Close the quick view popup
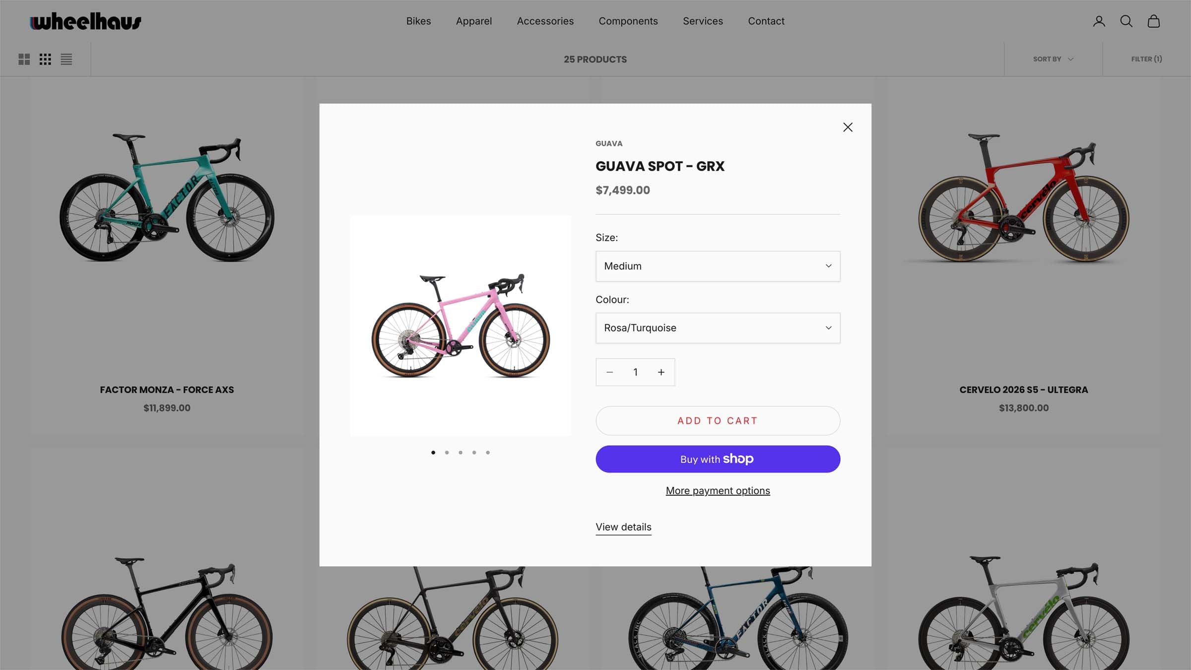 click(848, 128)
